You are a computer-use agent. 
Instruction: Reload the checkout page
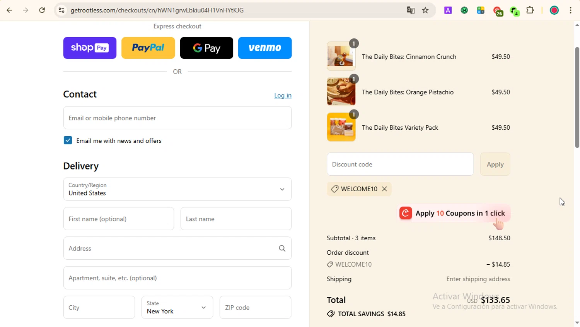[x=42, y=10]
